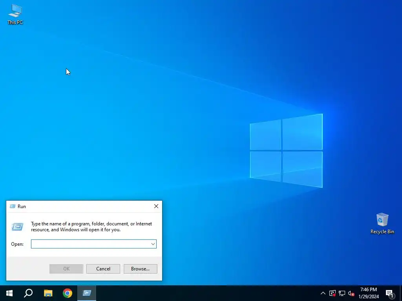Open the Action Center notifications icon
Viewport: 402px width, 301px height.
390,293
